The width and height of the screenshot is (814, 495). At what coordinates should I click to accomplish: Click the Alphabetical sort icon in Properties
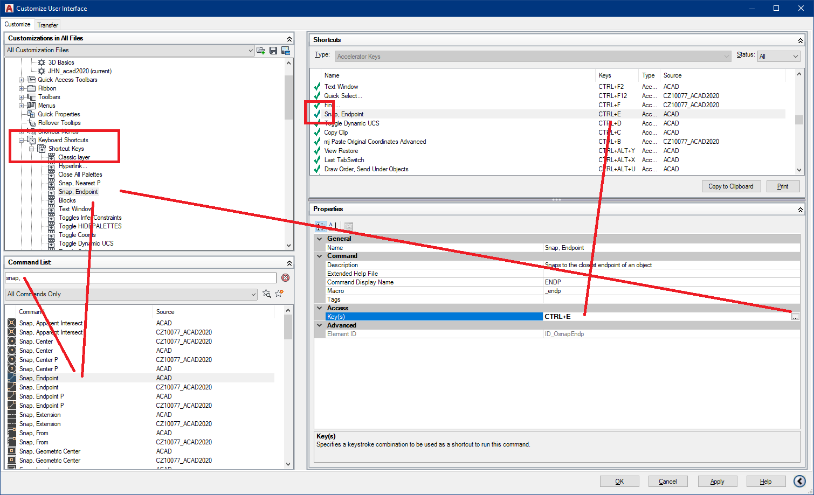point(330,226)
